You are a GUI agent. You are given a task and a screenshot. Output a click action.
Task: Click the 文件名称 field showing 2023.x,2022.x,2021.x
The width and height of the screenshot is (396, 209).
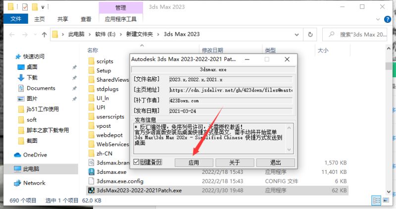[231, 80]
